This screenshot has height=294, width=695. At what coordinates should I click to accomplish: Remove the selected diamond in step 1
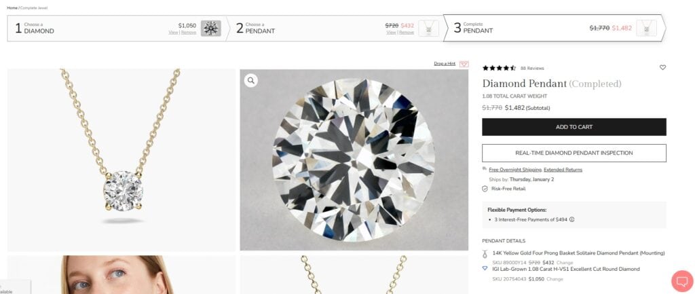pos(189,33)
